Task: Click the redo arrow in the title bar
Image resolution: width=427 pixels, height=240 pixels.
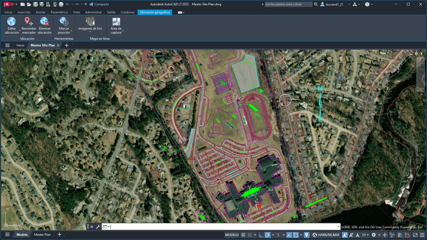Action: (x=77, y=4)
